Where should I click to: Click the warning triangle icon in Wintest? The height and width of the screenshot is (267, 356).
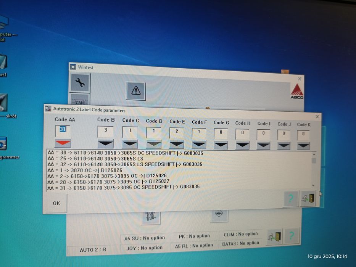(136, 91)
